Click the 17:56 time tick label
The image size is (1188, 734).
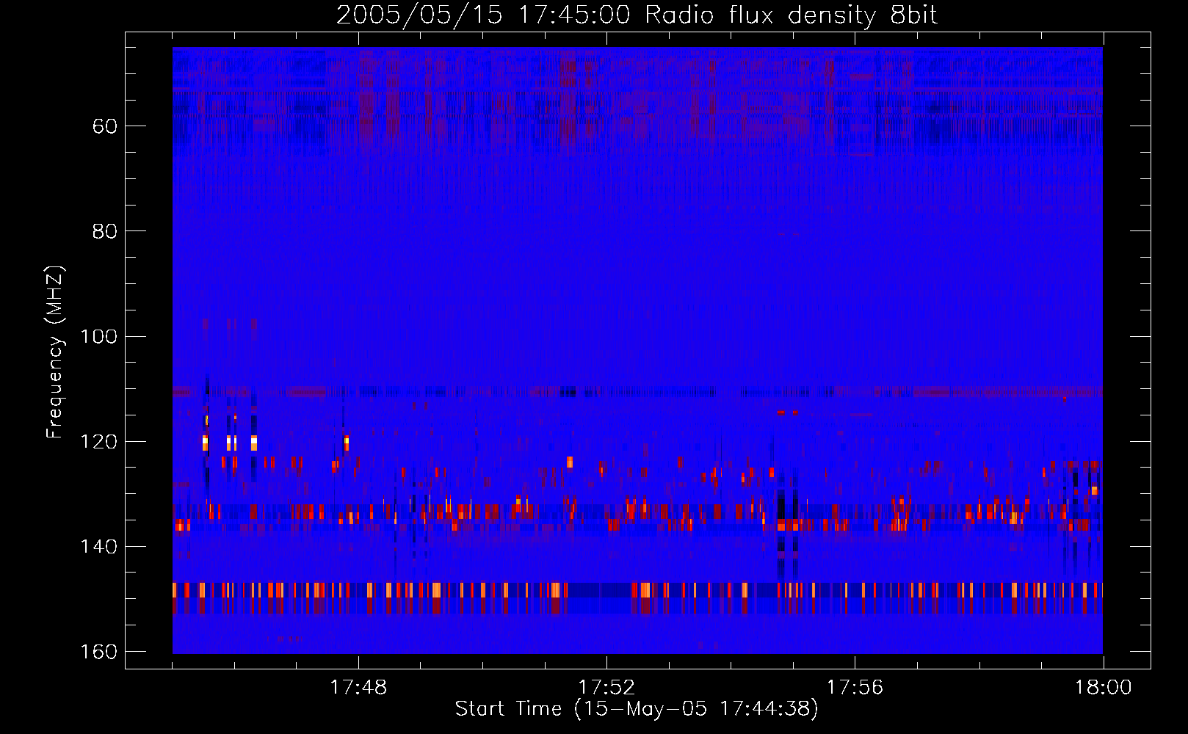pyautogui.click(x=855, y=688)
